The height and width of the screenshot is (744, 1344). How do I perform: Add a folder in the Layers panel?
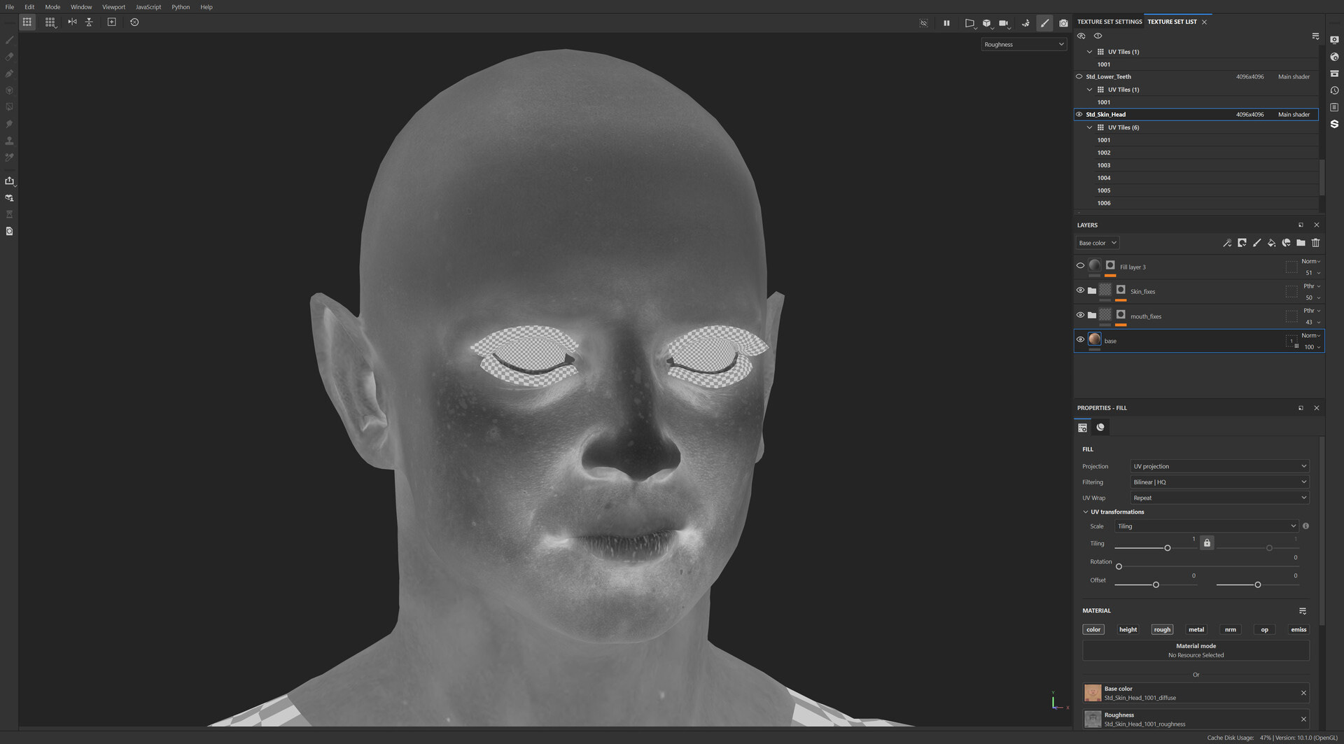(1301, 243)
